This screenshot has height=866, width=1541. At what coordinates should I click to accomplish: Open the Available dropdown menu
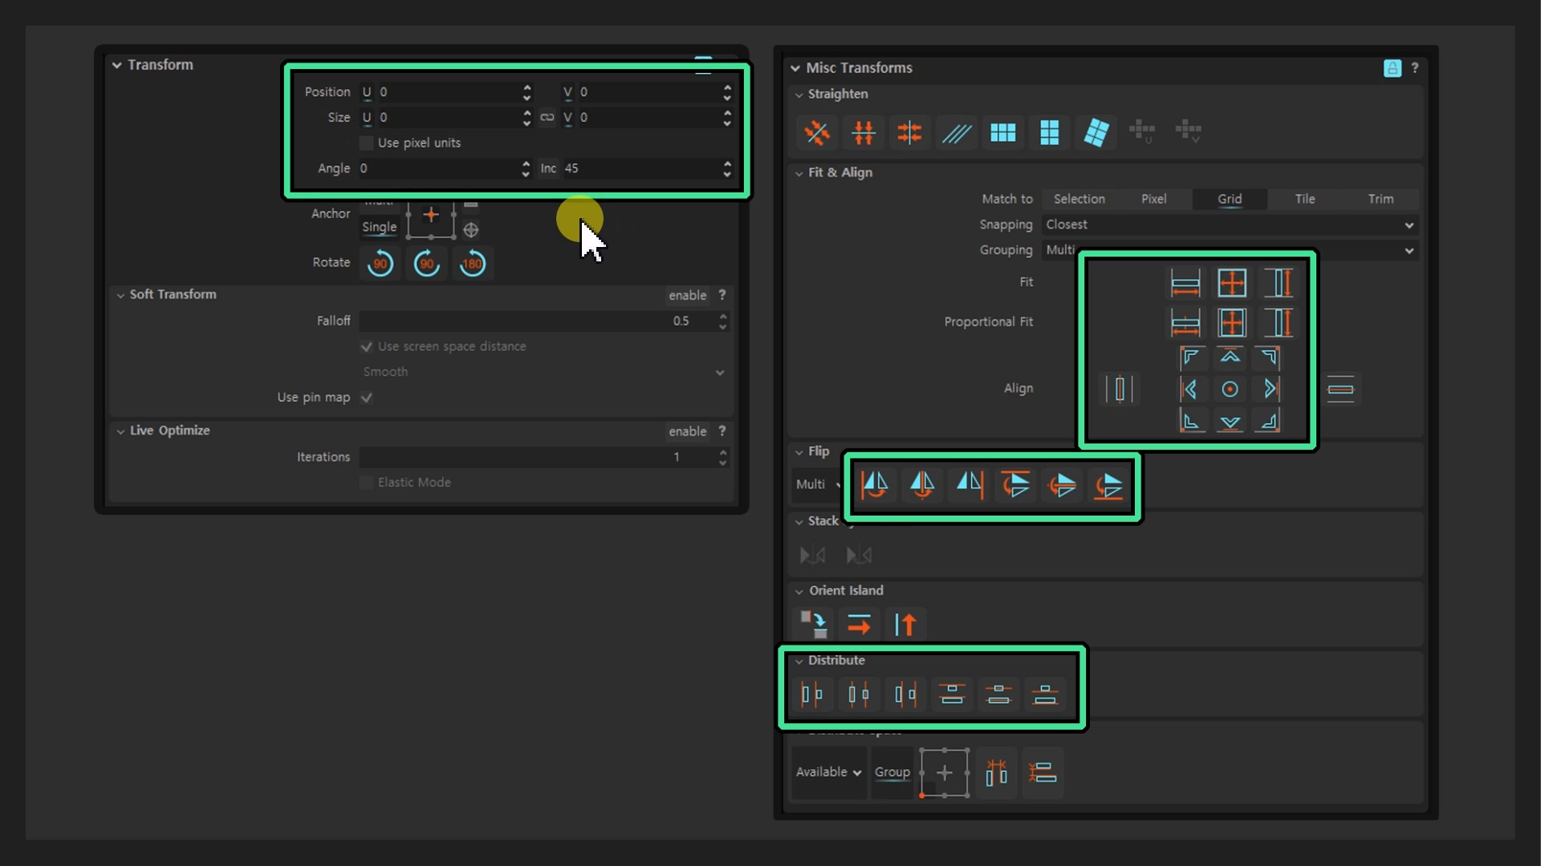pos(828,771)
